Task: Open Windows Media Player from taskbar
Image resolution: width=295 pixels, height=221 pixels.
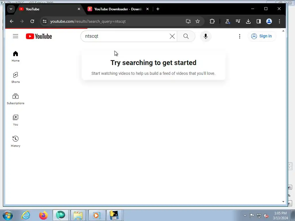Action: (97, 215)
